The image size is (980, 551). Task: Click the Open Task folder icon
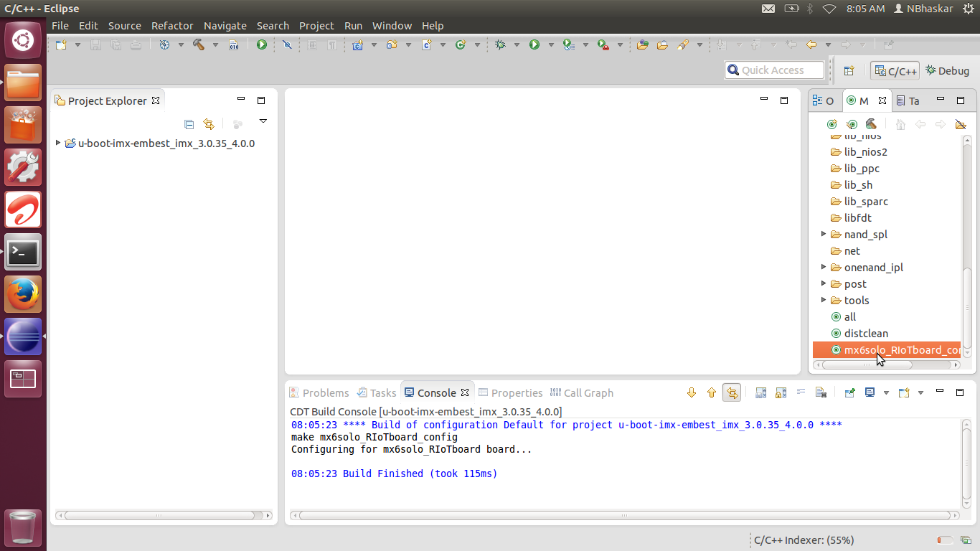pyautogui.click(x=662, y=44)
